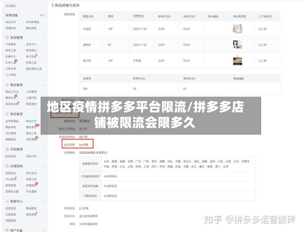Open 多多直播 in sidebar
This screenshot has height=232, width=303.
click(x=31, y=192)
